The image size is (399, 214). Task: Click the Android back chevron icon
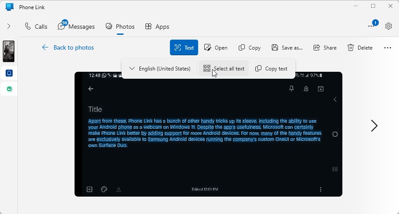335,99
